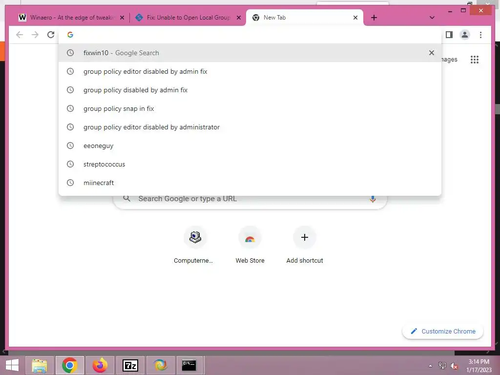This screenshot has height=375, width=500.
Task: Remove the fixwin10 suggestion with X
Action: 432,53
